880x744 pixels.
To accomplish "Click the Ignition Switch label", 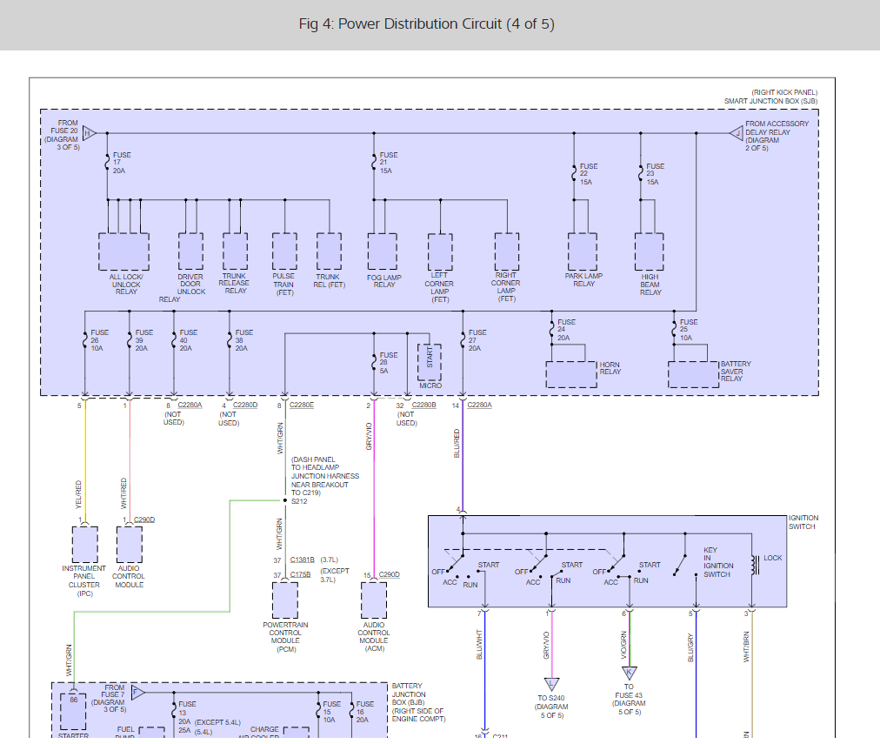I will pyautogui.click(x=803, y=522).
